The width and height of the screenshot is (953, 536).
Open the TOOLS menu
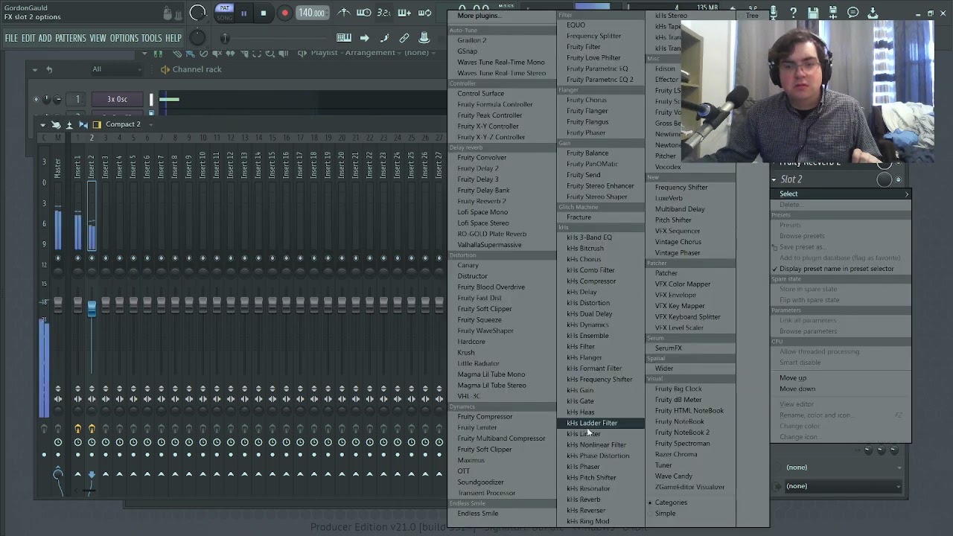151,38
